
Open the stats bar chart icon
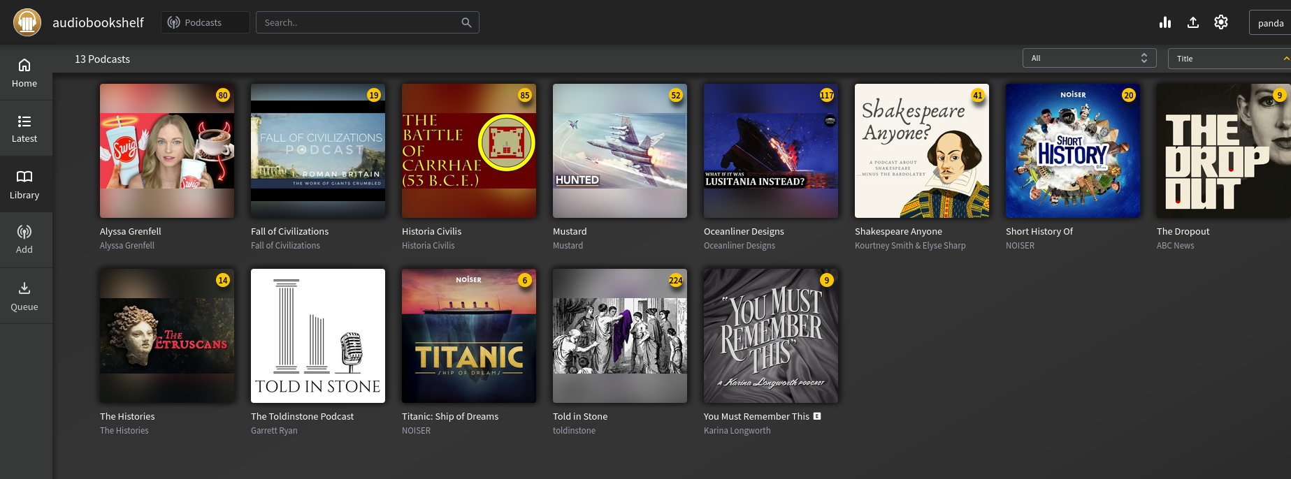[1164, 22]
